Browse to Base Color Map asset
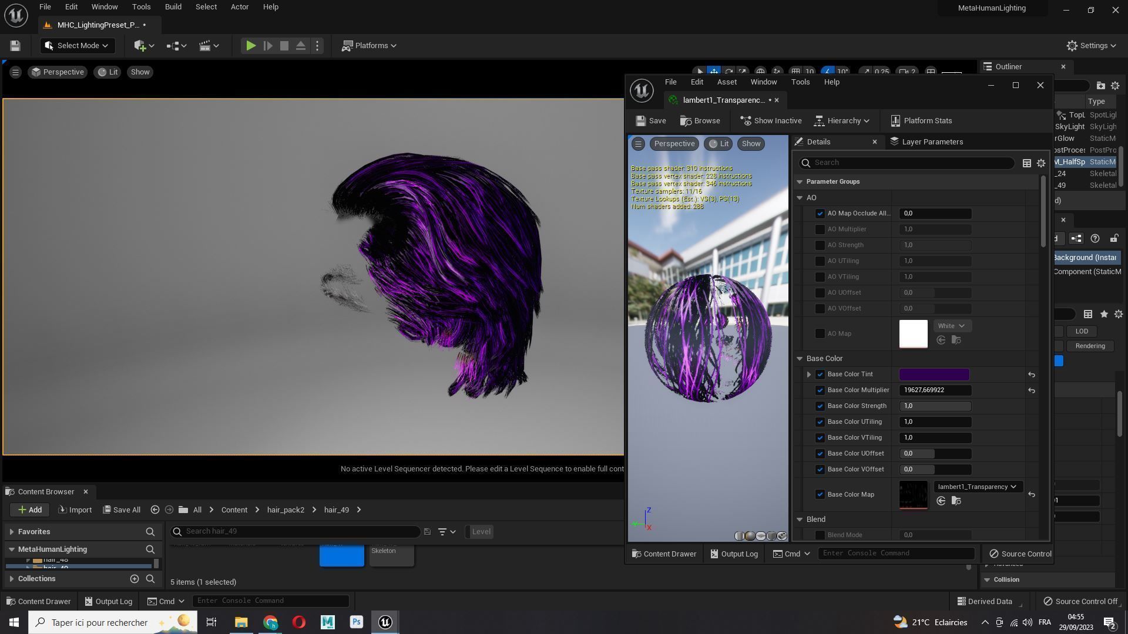 tap(956, 501)
